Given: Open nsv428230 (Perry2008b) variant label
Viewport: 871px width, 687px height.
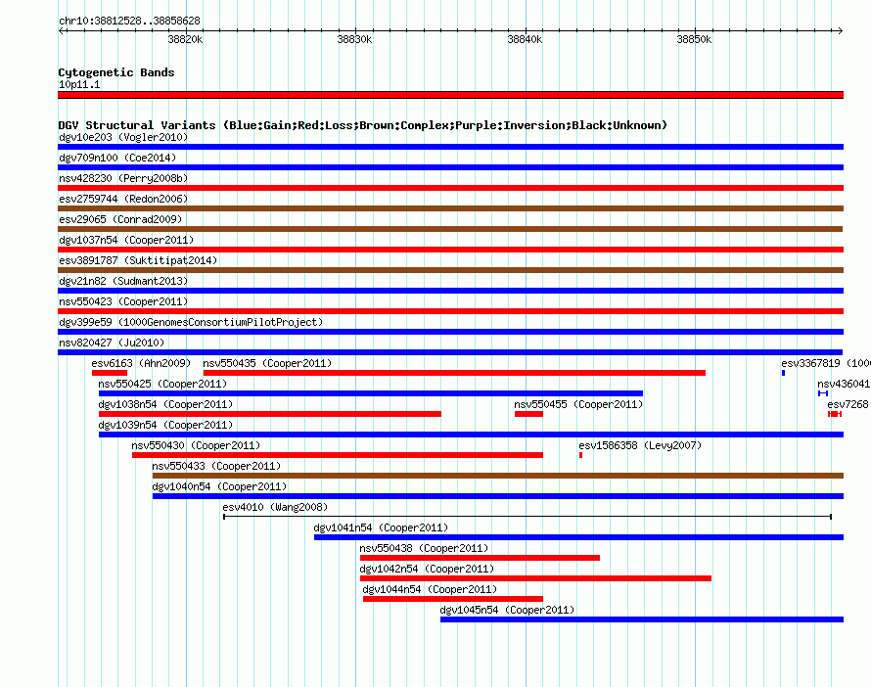Looking at the screenshot, I should (123, 178).
